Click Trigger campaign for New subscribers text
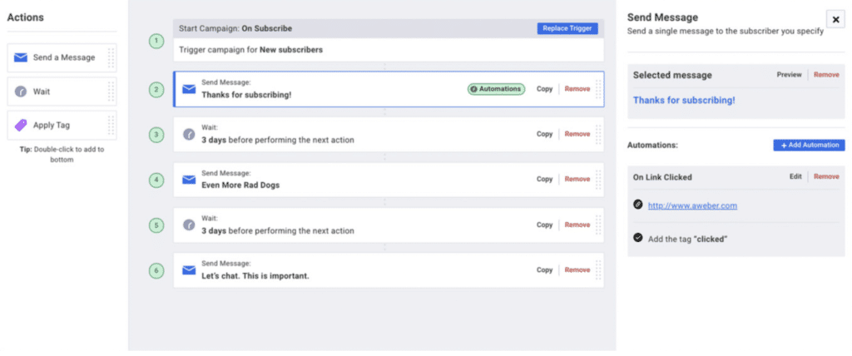This screenshot has height=356, width=852. click(251, 50)
